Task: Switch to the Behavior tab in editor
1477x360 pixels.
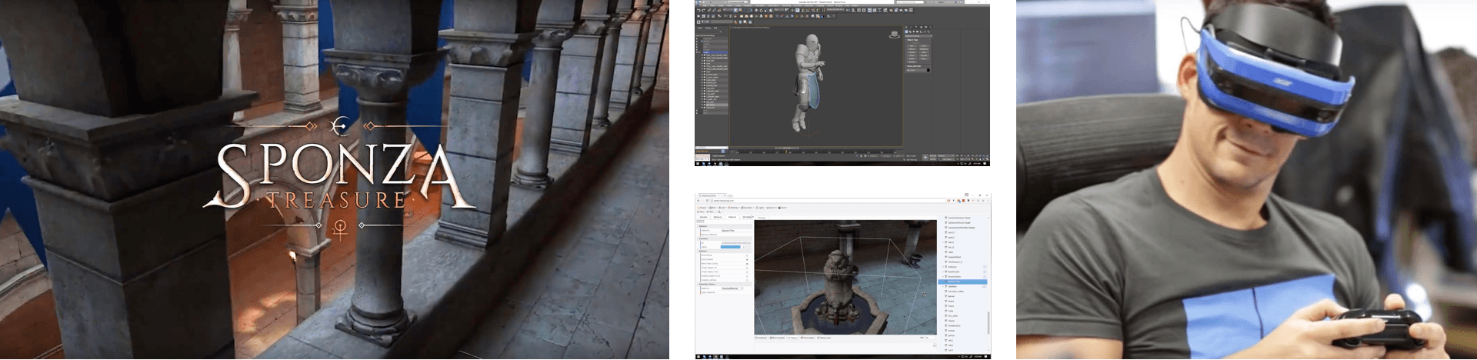Action: [x=718, y=217]
